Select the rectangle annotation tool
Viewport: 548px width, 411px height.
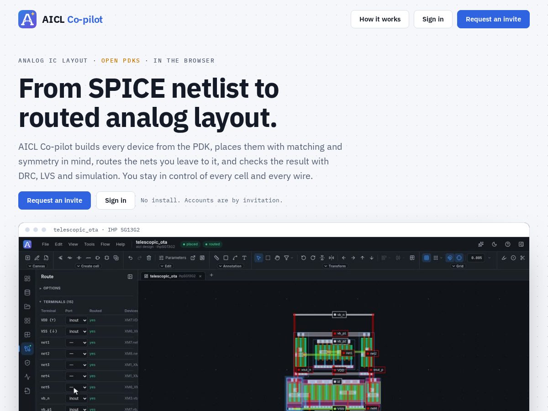[226, 258]
